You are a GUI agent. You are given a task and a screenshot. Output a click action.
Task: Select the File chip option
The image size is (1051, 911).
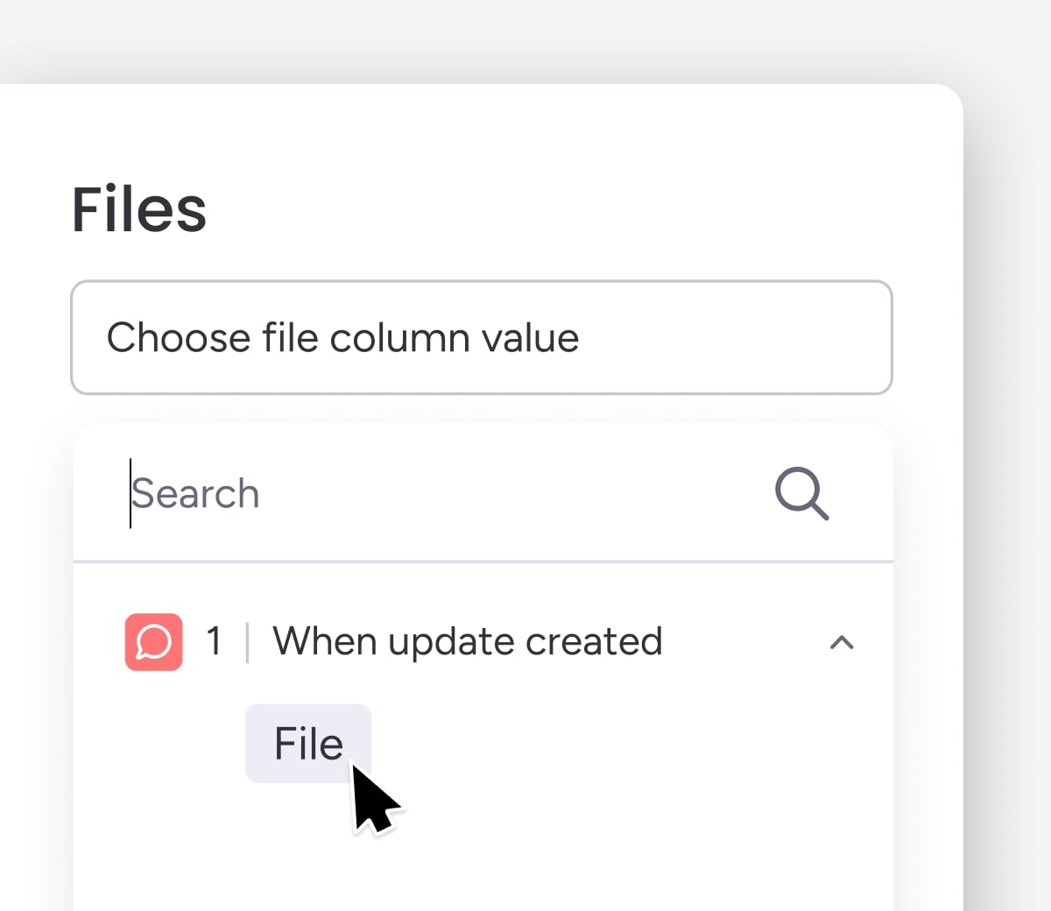308,743
